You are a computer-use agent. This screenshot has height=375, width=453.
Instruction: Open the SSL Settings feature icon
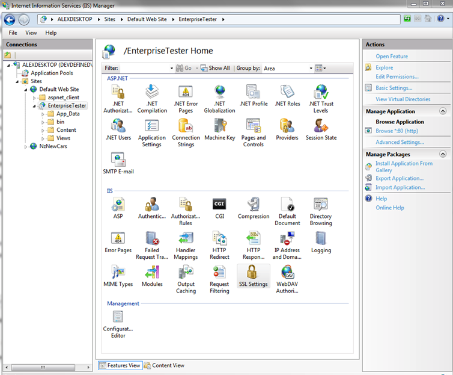coord(253,272)
